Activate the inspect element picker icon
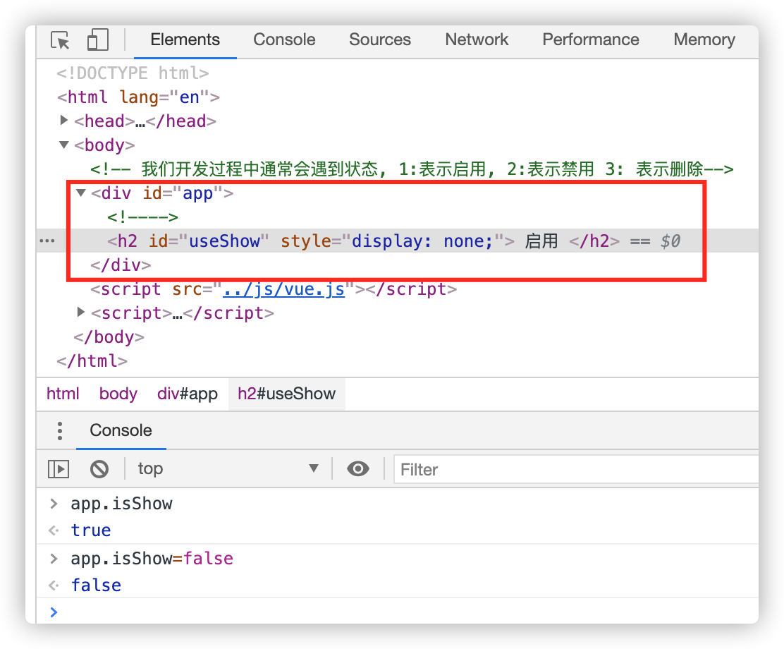 [61, 40]
